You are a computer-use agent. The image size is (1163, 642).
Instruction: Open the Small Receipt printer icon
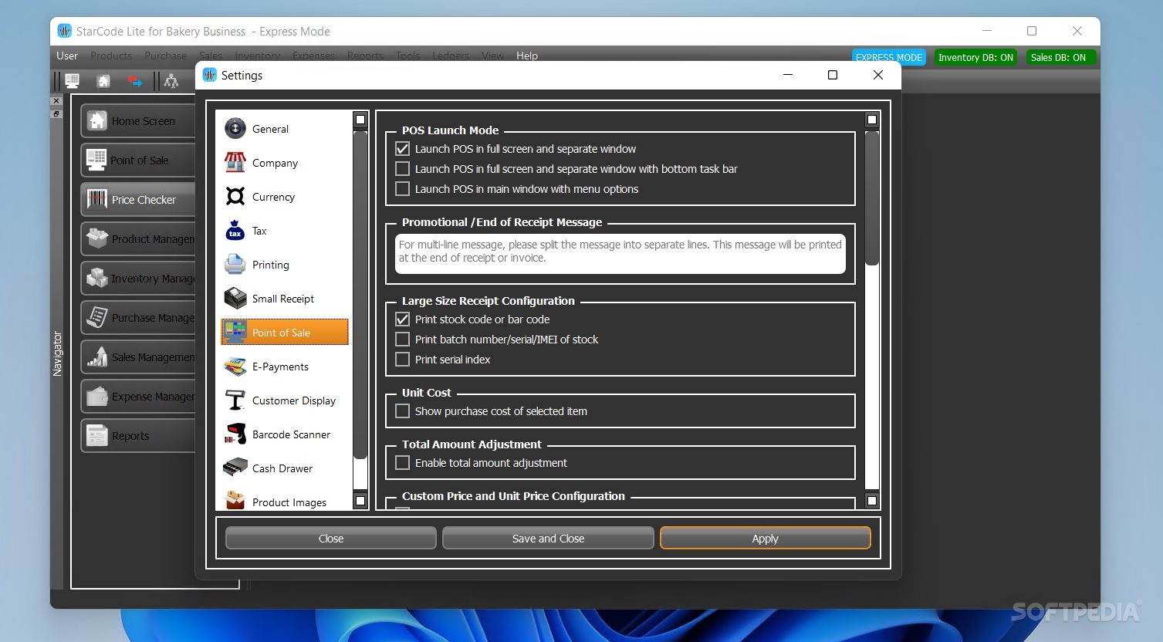coord(235,299)
